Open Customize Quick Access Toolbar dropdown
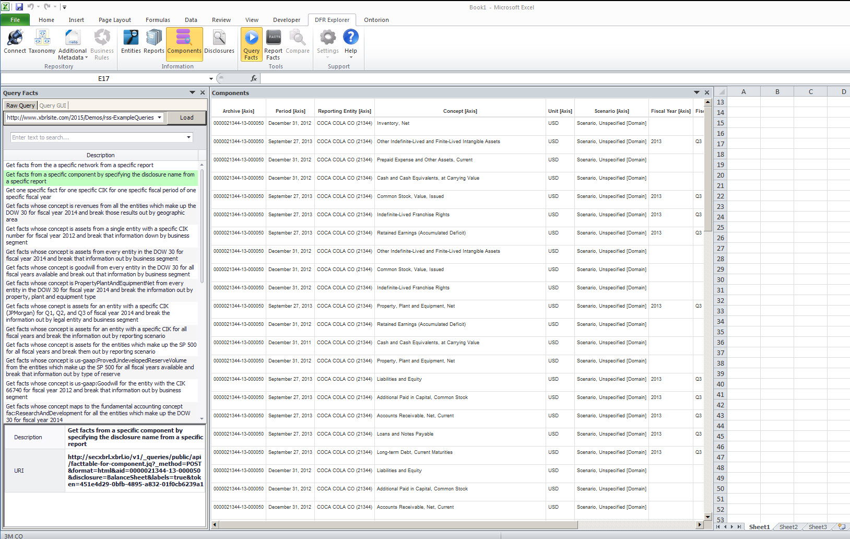The image size is (850, 539). coord(64,7)
